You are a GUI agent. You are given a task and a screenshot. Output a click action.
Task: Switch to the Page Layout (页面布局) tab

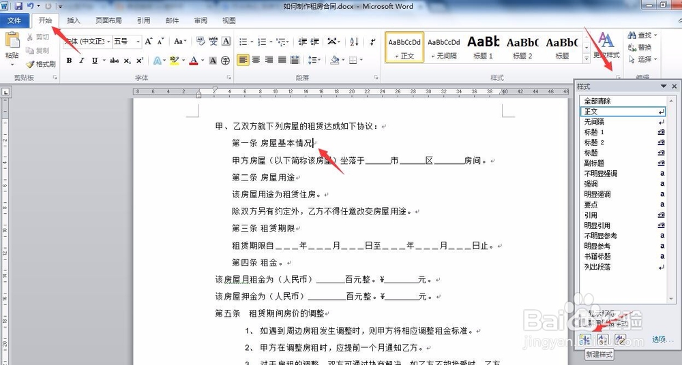(x=108, y=20)
